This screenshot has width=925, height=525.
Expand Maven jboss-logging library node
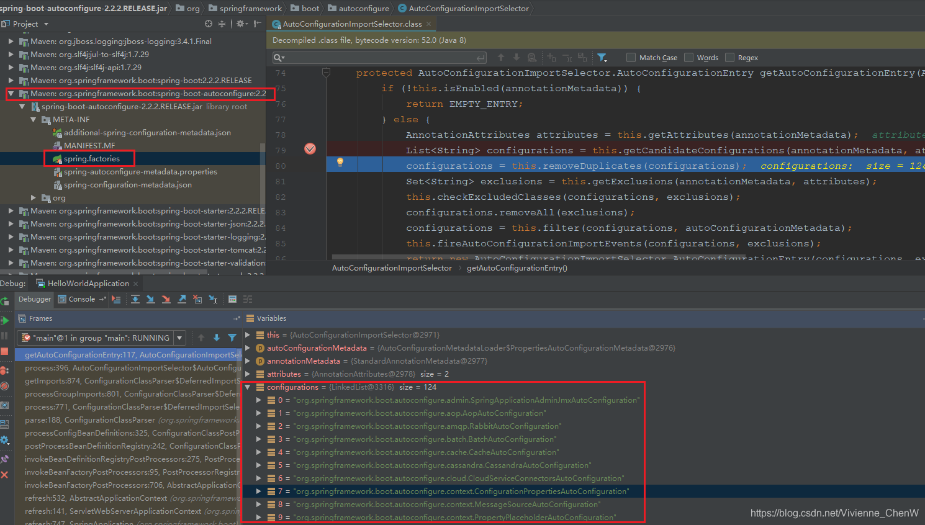(11, 42)
